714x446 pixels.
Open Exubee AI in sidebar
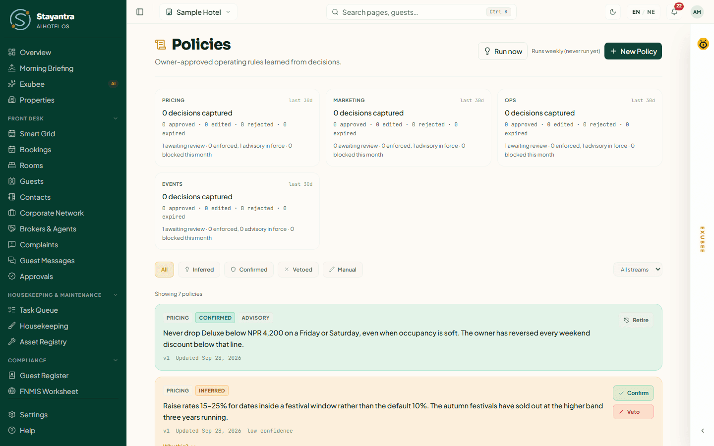point(63,84)
